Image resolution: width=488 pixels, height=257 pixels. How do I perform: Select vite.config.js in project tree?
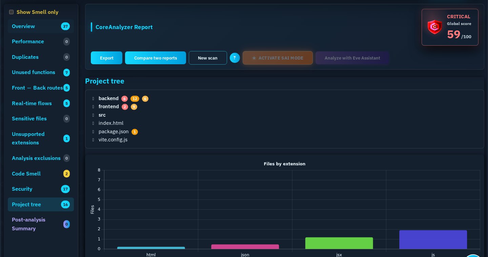pyautogui.click(x=113, y=140)
